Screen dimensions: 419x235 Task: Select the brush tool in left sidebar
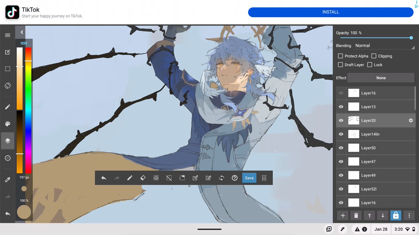click(8, 107)
